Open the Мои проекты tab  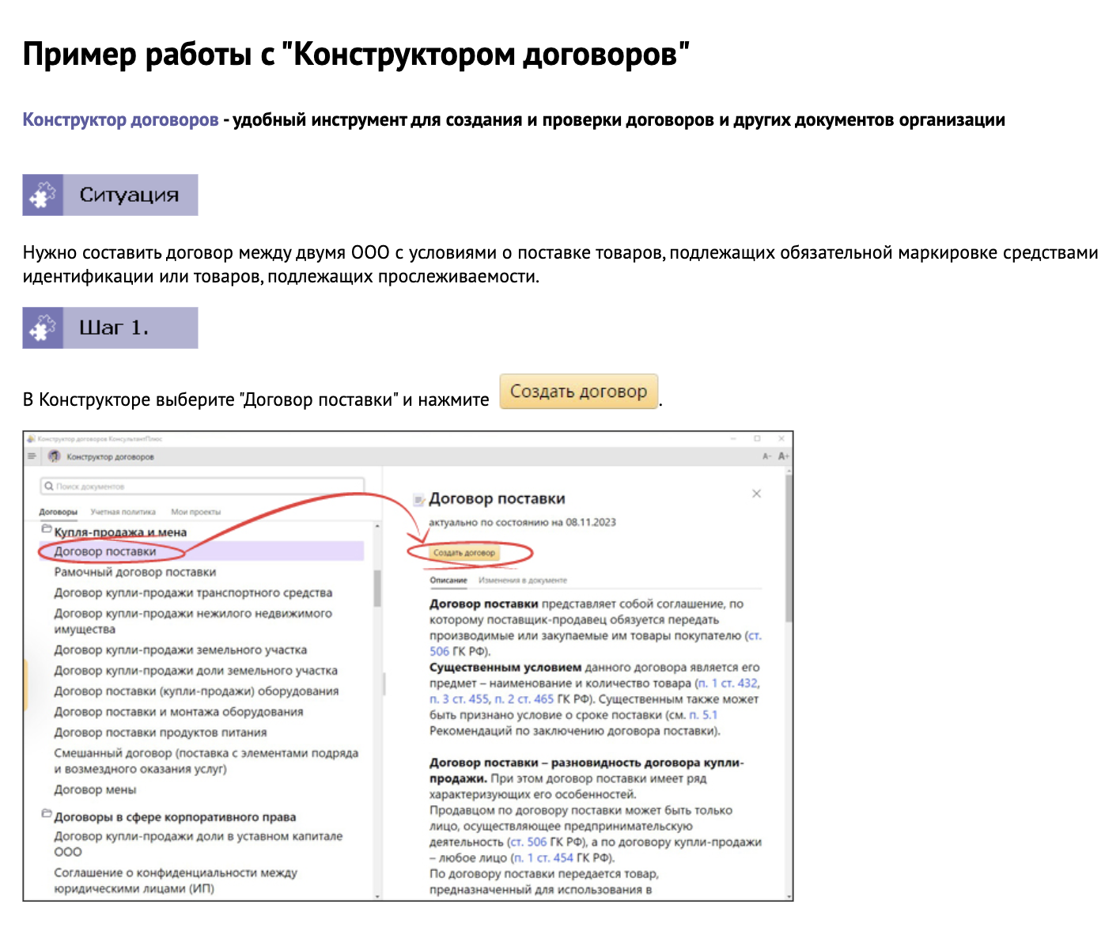[196, 512]
